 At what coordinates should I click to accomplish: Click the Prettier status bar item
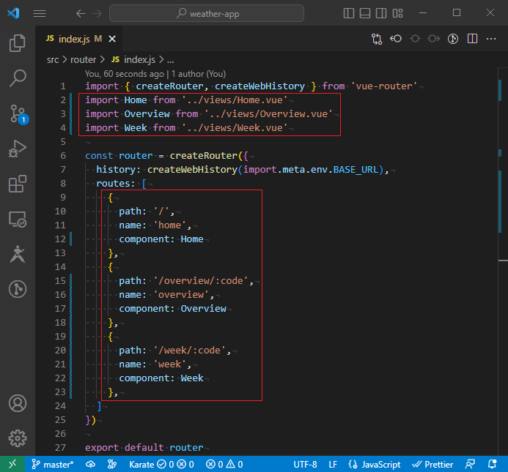[432, 464]
